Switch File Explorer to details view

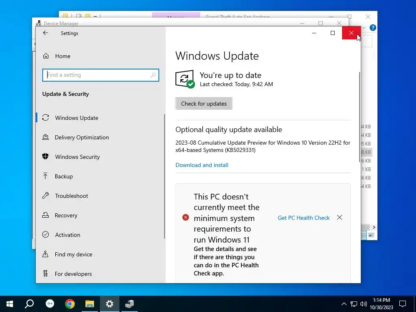364,235
